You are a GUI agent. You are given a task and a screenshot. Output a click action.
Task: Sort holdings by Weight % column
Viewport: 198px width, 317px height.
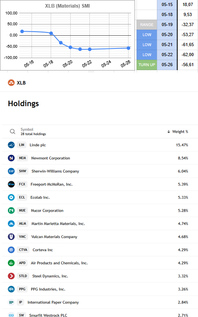(178, 131)
